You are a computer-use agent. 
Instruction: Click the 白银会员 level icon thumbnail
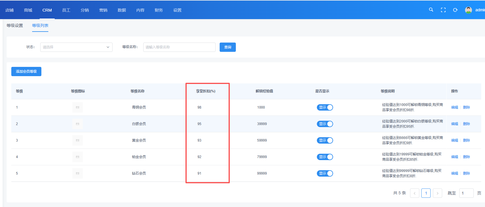coord(78,124)
